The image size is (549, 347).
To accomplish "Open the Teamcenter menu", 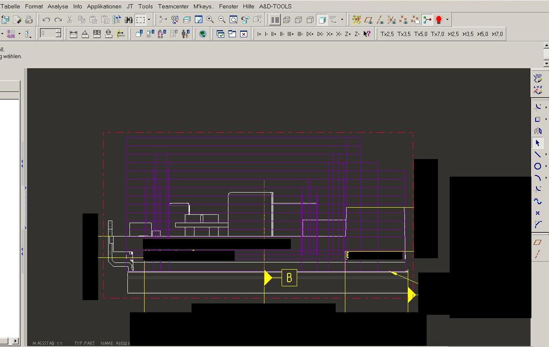I will pos(173,6).
